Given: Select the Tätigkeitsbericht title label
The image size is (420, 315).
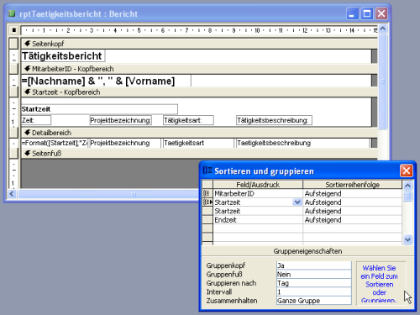Looking at the screenshot, I should (63, 55).
